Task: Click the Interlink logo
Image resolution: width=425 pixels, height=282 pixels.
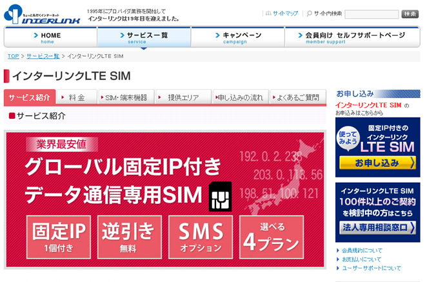Action: click(x=42, y=14)
